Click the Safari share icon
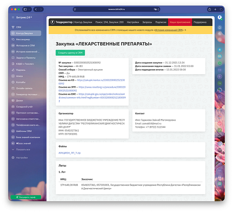The height and width of the screenshot is (212, 233). 210,9
